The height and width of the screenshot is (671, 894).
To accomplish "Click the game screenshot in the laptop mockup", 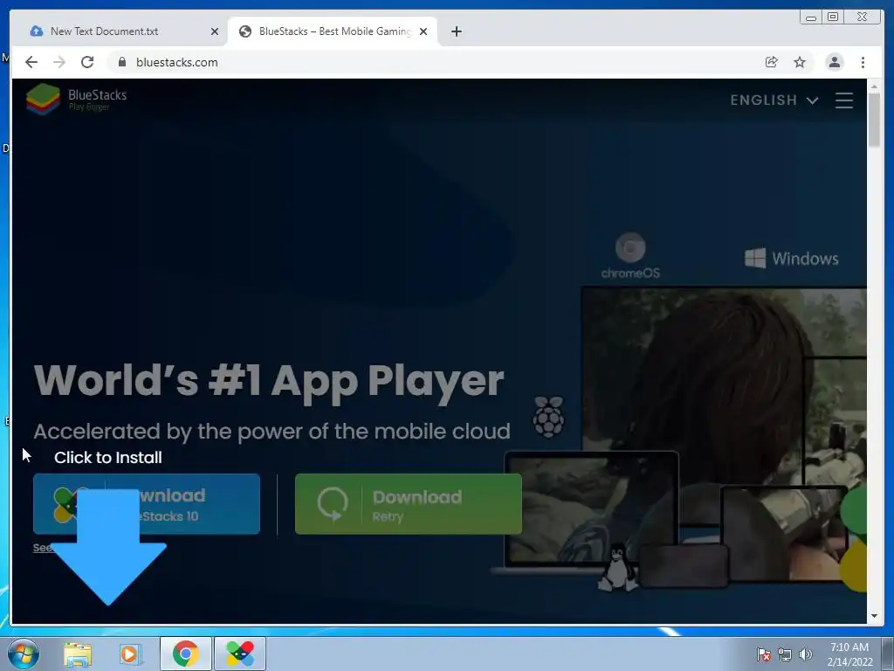I will (591, 509).
